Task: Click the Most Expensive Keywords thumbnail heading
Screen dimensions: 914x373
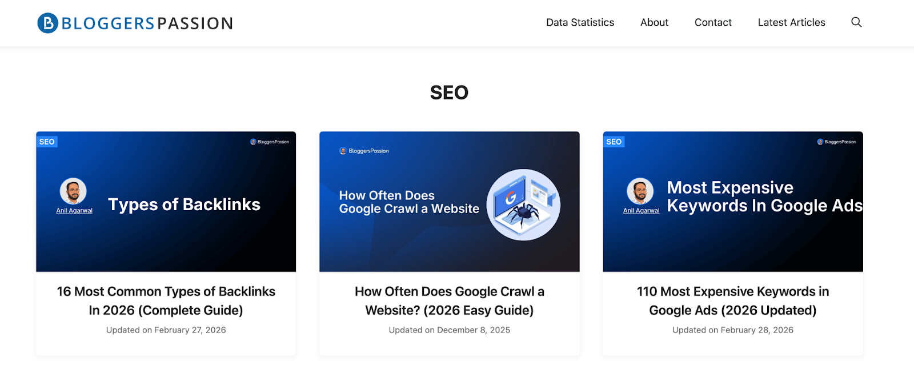Action: tap(764, 196)
